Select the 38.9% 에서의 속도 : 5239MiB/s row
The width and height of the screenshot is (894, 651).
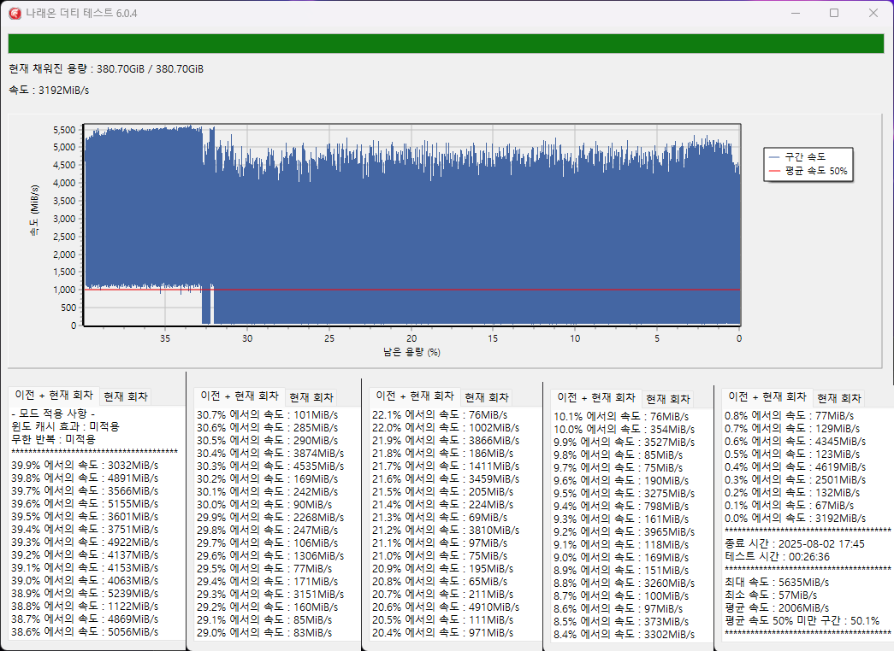[85, 594]
